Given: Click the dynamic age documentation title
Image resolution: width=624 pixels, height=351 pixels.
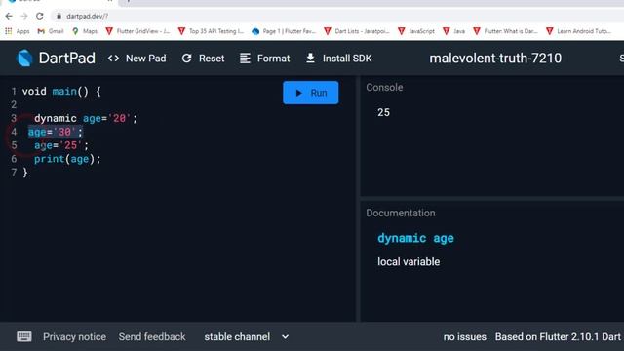Looking at the screenshot, I should pos(415,238).
